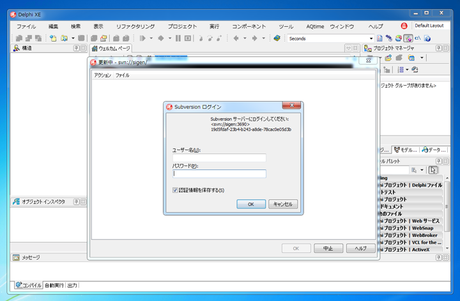Click the arrow pointer icon in Tool Palette
This screenshot has height=301, width=460.
point(433,170)
